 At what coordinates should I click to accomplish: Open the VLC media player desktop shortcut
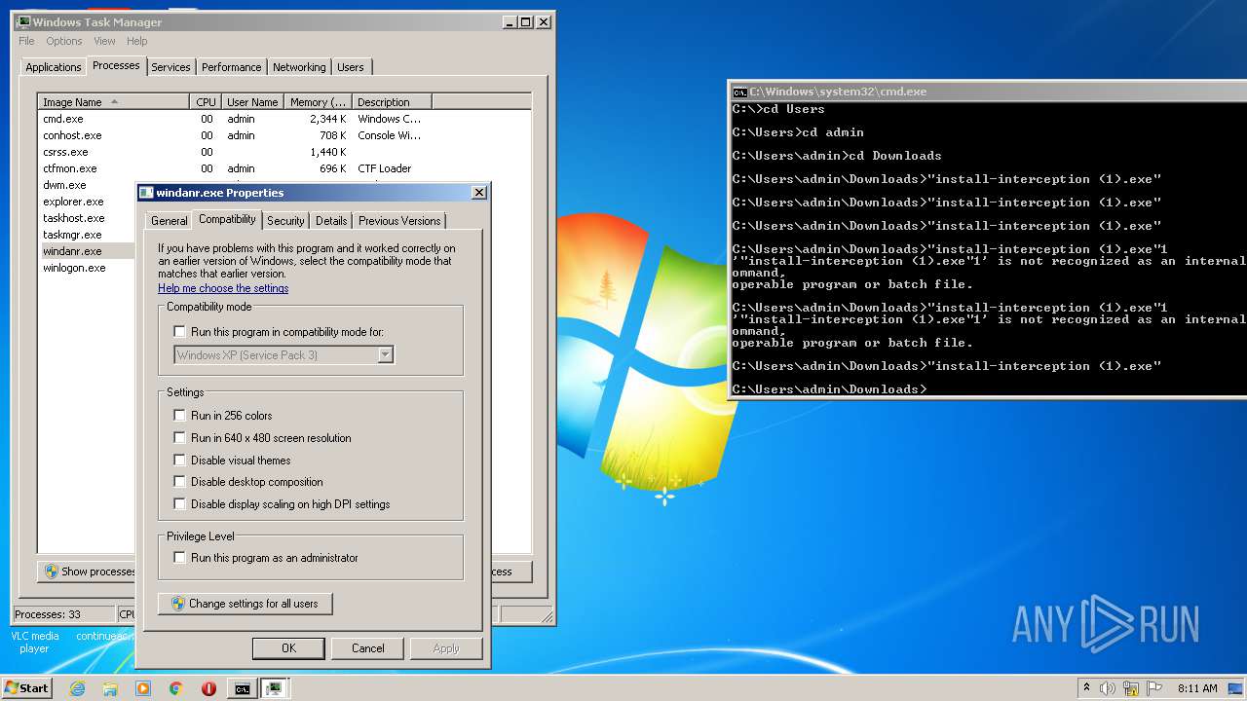pyautogui.click(x=34, y=642)
